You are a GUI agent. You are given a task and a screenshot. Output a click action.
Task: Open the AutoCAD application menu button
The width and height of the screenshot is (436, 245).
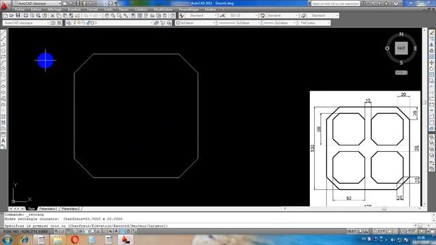point(5,5)
